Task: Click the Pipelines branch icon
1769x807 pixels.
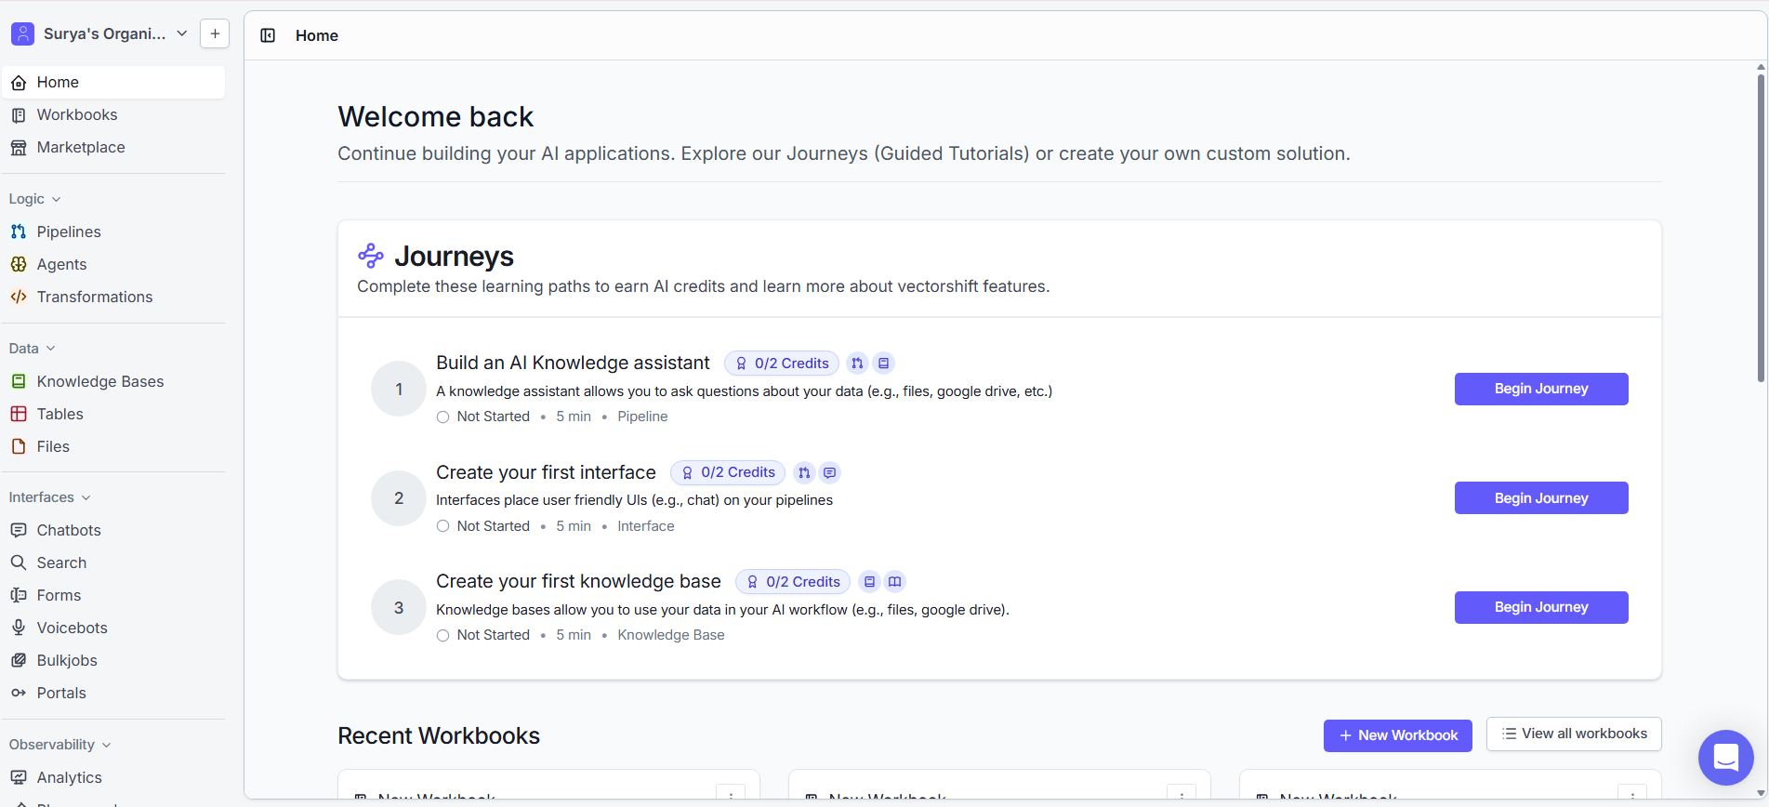Action: pos(19,232)
